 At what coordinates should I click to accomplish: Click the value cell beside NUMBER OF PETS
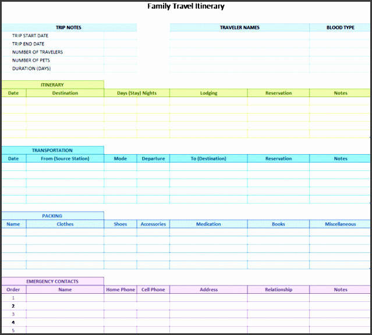(121, 60)
